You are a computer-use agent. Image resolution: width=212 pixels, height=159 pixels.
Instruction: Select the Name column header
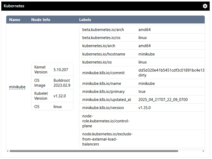(15, 20)
